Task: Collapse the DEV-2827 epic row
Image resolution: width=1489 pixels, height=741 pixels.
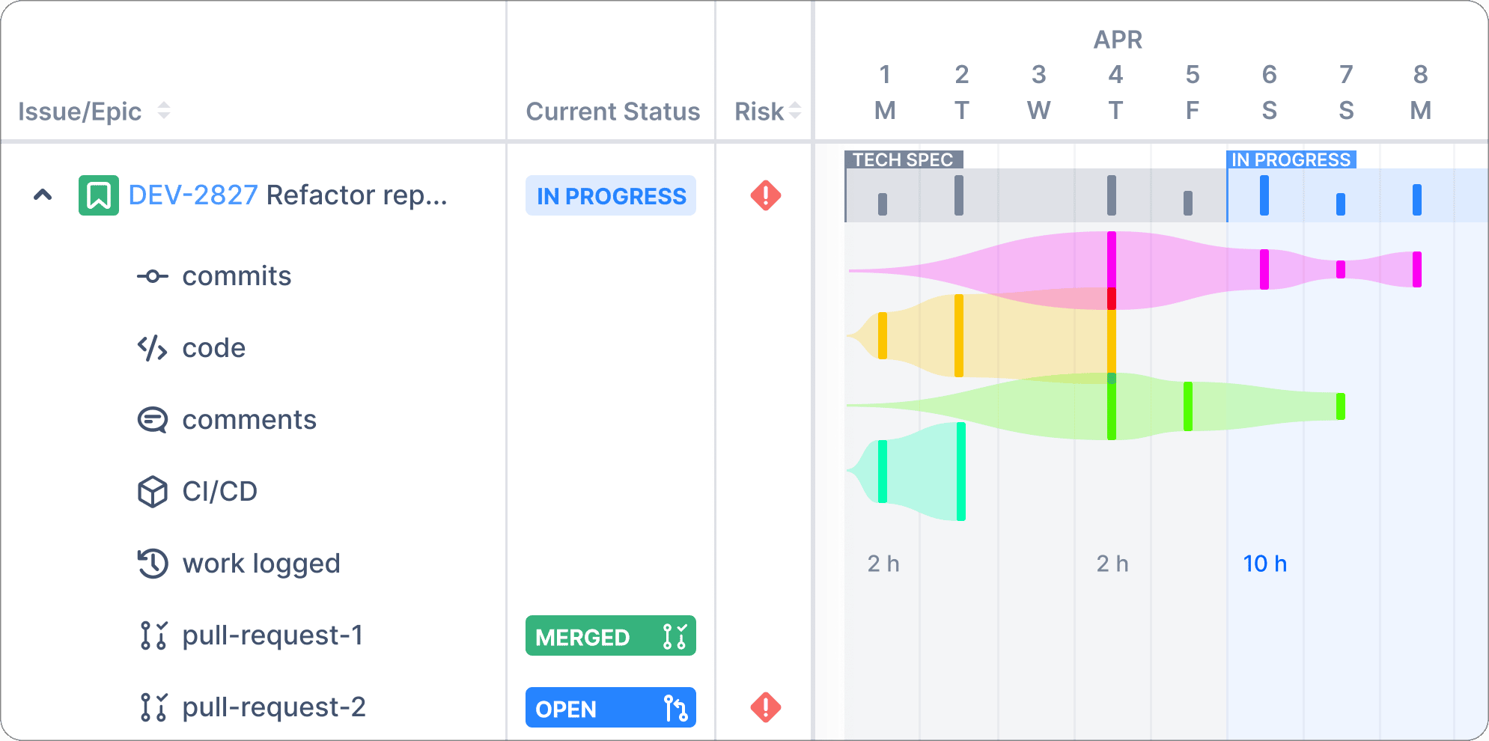Action: (43, 195)
